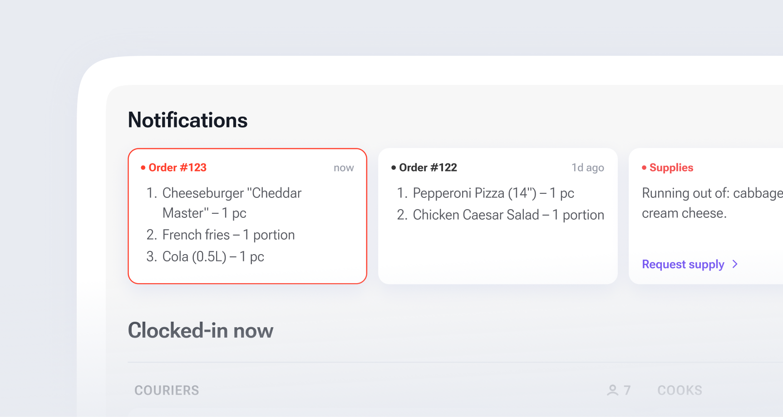
Task: Click the Cola (0.5L) order item
Action: [x=213, y=257]
